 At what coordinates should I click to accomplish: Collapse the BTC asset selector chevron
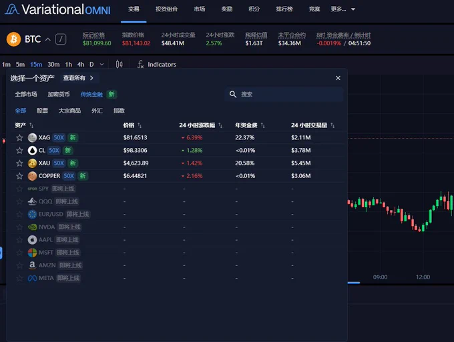tap(48, 39)
